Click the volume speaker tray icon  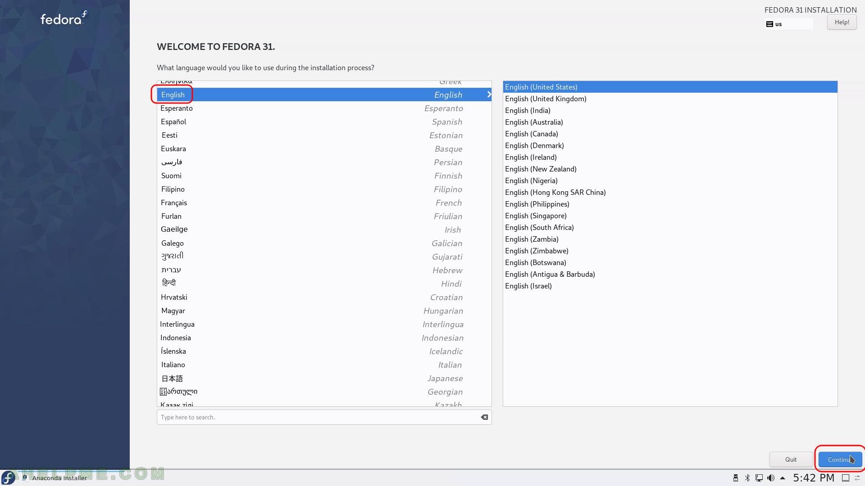point(771,478)
